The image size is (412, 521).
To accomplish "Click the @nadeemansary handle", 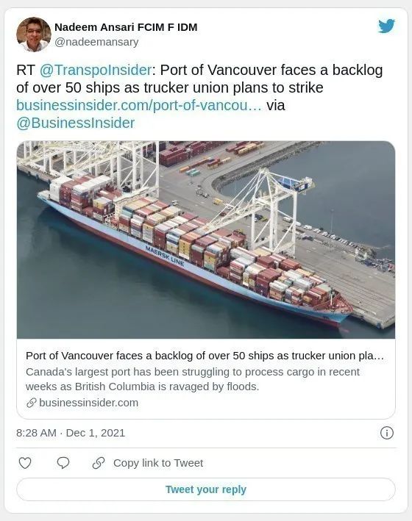I will click(x=96, y=42).
